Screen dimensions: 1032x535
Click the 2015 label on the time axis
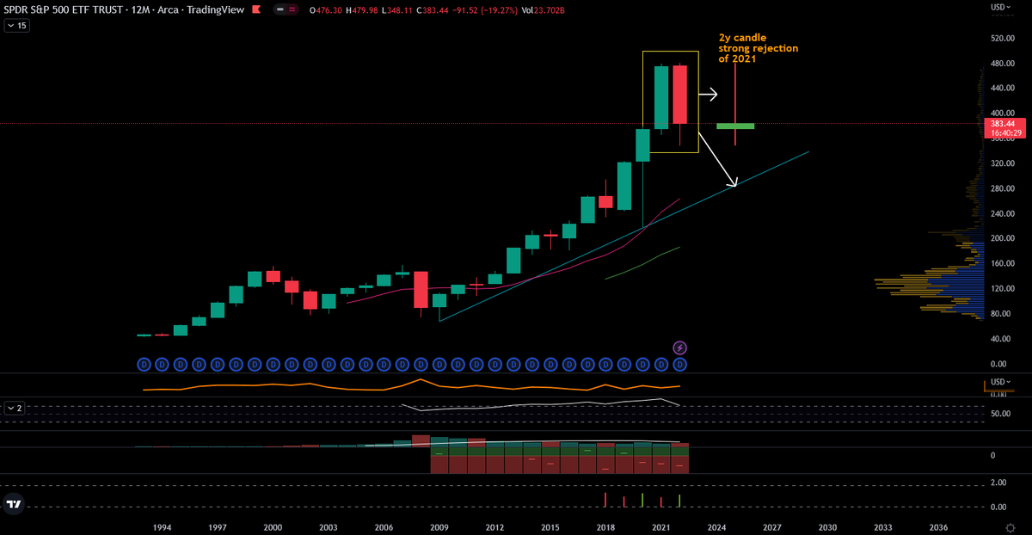click(x=550, y=527)
